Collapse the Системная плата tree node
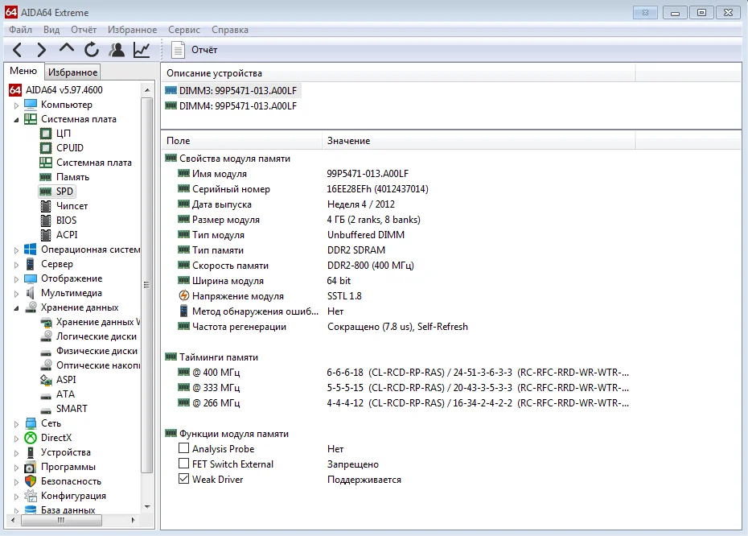Image resolution: width=748 pixels, height=536 pixels. [x=16, y=119]
